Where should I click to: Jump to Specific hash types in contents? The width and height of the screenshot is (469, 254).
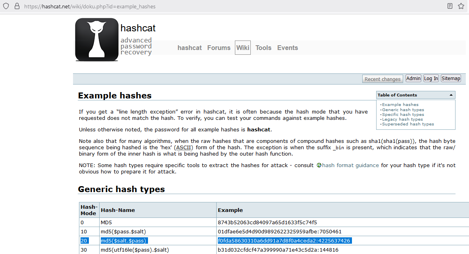[x=403, y=115]
